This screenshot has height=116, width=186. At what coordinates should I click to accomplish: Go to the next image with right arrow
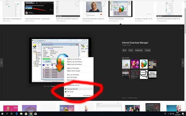tap(183, 62)
